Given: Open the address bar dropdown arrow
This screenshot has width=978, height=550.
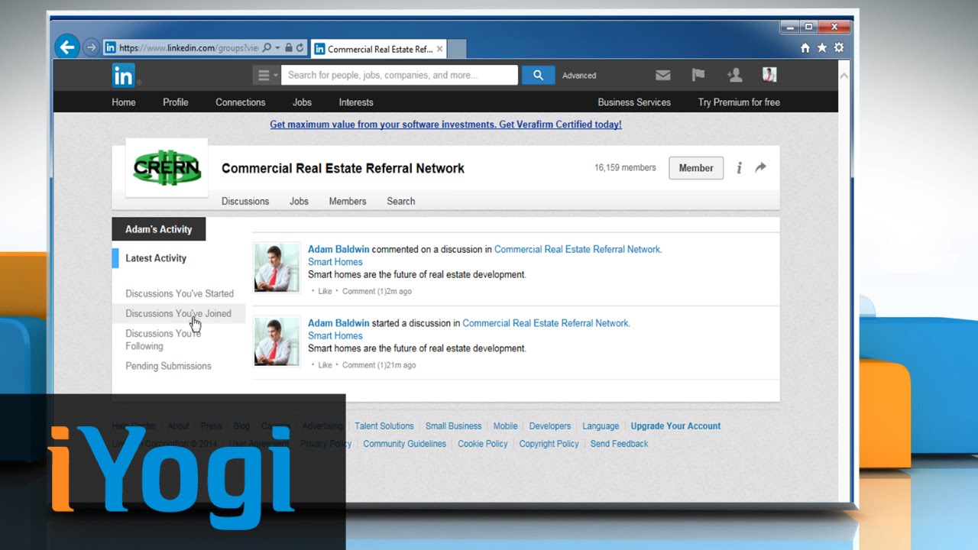Looking at the screenshot, I should click(x=277, y=48).
